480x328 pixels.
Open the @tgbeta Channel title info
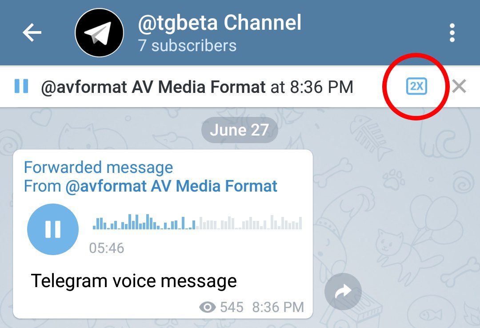click(x=220, y=23)
